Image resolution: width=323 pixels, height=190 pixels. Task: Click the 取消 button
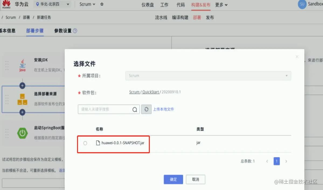(x=196, y=179)
